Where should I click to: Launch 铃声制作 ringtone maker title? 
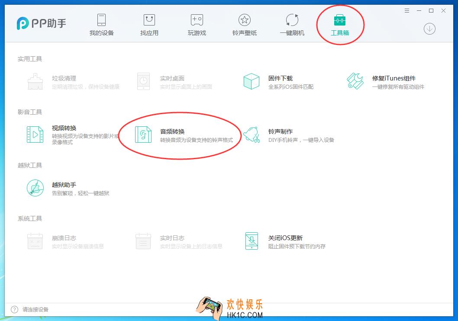281,132
